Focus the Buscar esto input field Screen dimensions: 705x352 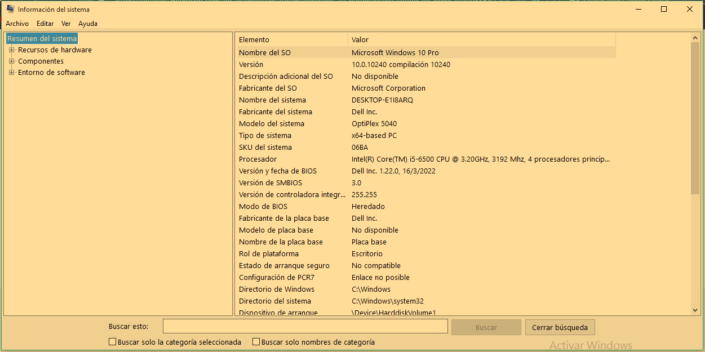tap(305, 327)
